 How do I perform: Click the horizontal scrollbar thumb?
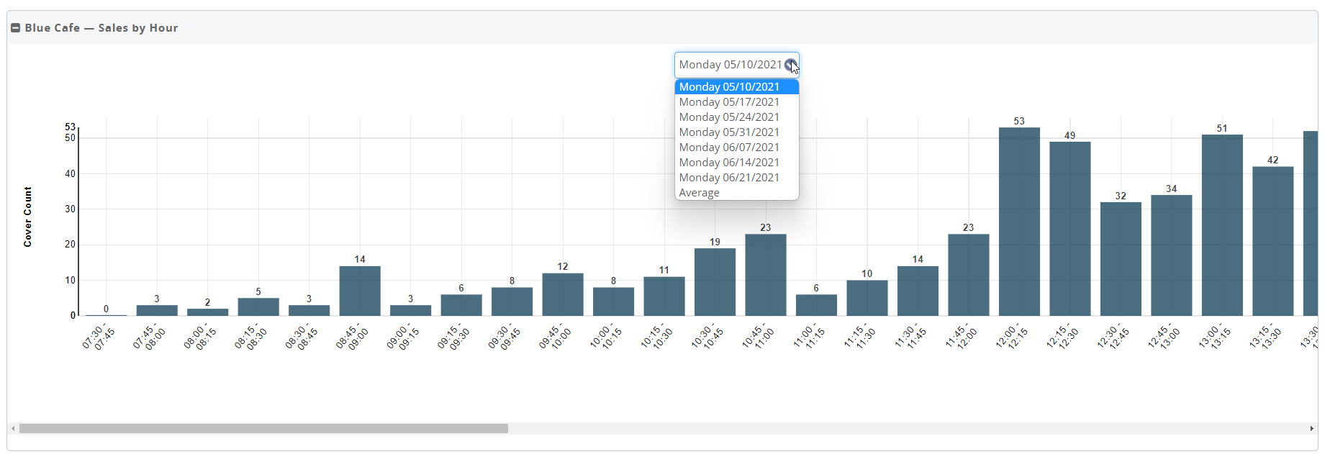[x=263, y=428]
